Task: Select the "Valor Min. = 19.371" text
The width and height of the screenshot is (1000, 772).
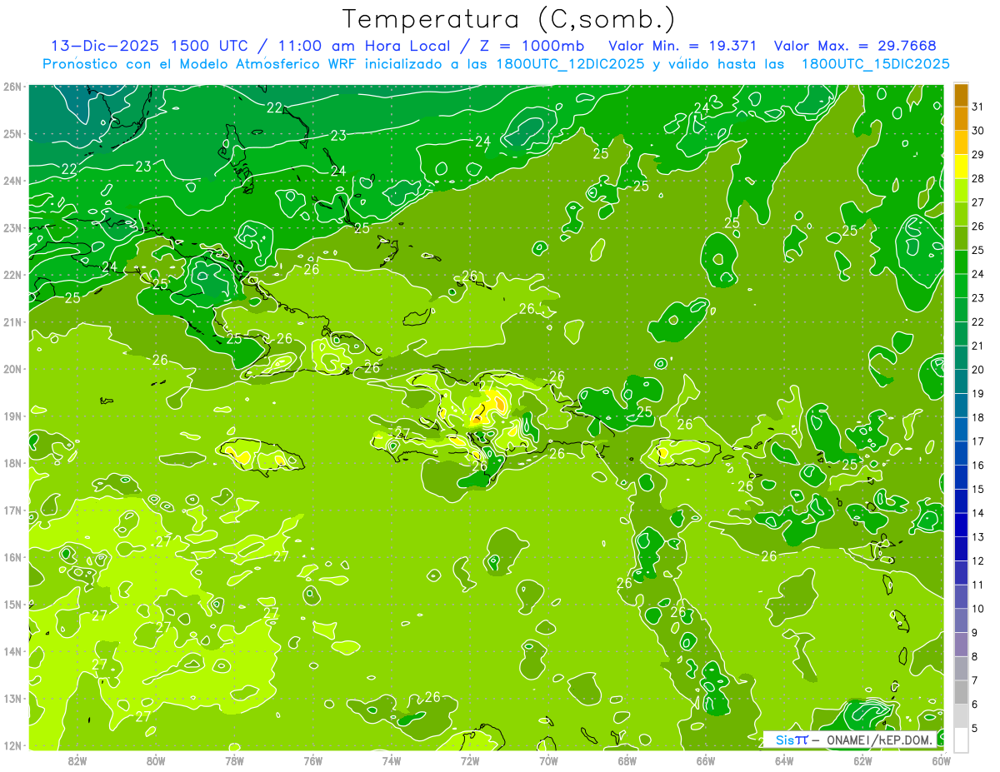Action: click(x=683, y=46)
